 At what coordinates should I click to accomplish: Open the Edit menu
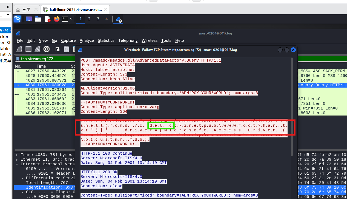click(31, 41)
